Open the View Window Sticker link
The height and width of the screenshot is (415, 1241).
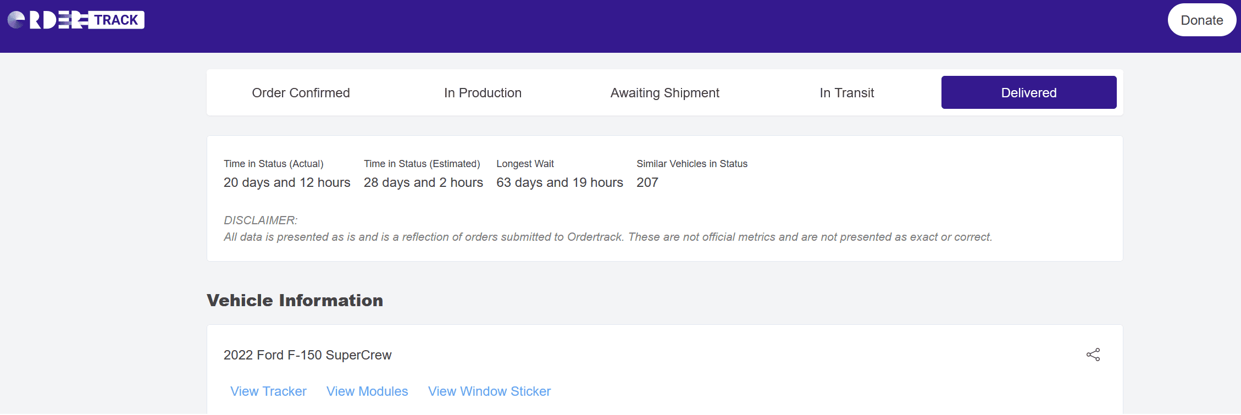point(489,391)
